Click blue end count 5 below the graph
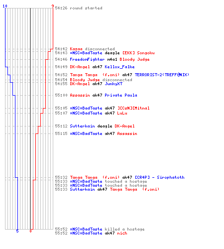 pyautogui.click(x=17, y=231)
